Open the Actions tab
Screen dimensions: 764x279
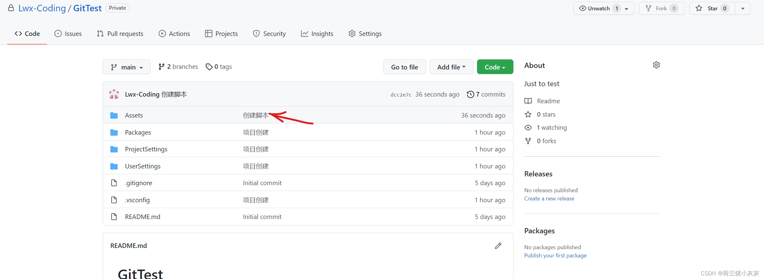(174, 34)
